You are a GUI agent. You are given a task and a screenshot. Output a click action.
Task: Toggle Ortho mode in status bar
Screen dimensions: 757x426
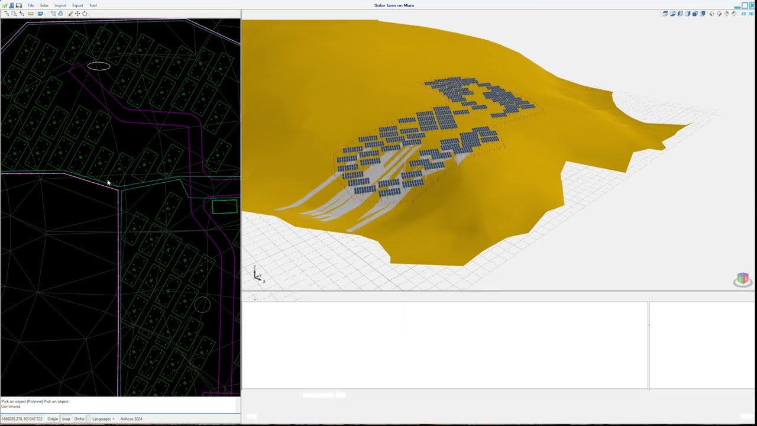[79, 419]
